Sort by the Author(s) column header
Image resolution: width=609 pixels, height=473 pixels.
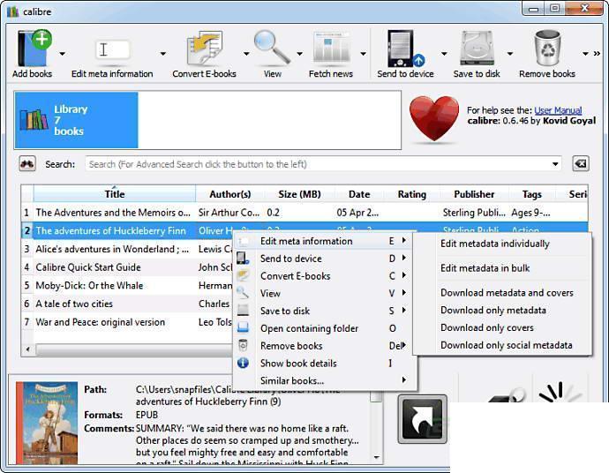230,194
